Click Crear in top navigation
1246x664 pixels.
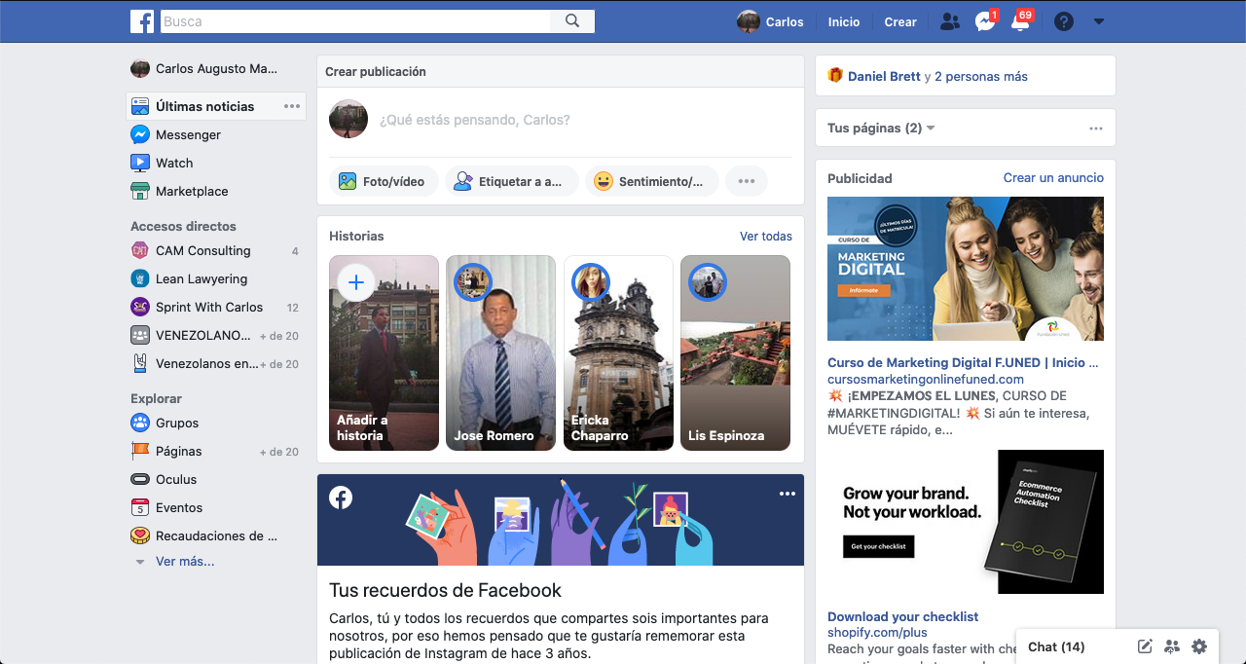coord(900,21)
